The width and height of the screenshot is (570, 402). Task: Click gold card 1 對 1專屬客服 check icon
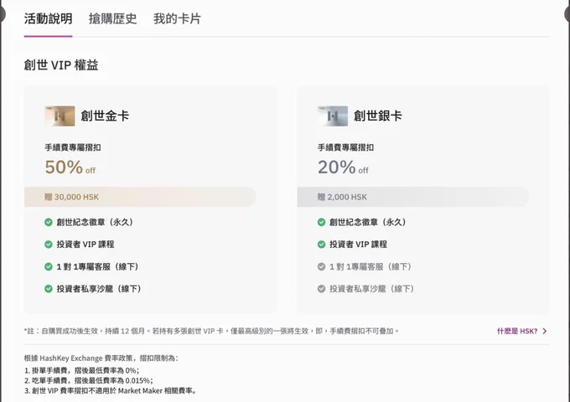pyautogui.click(x=49, y=266)
